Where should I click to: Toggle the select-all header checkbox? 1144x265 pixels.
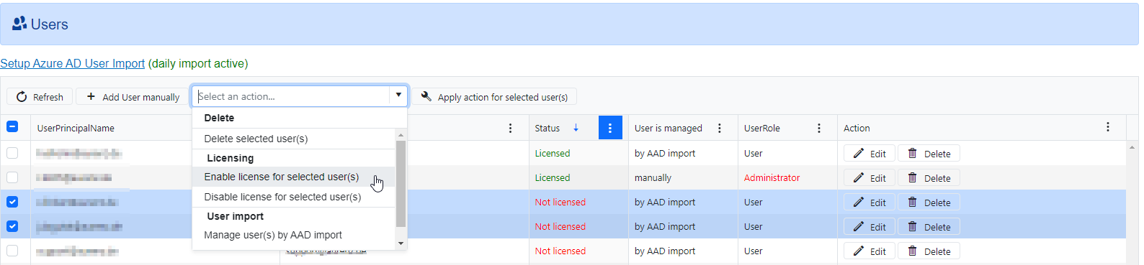(12, 127)
